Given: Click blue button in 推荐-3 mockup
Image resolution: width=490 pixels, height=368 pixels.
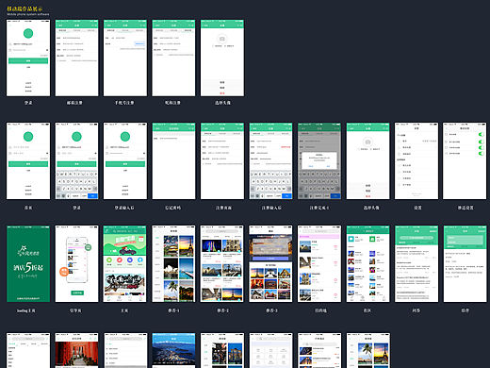Looking at the screenshot, I should [x=270, y=259].
